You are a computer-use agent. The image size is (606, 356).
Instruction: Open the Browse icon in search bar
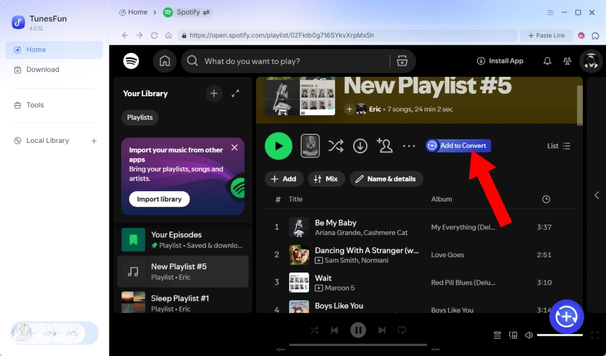(402, 61)
